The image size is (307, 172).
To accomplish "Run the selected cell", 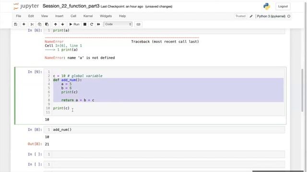I will coord(74,24).
